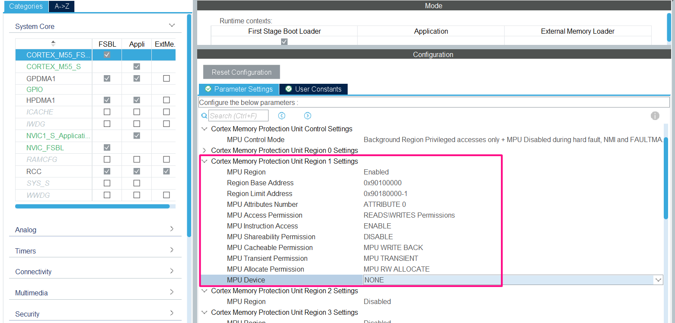The image size is (675, 323).
Task: Expand the Connectivity category
Action: (172, 271)
